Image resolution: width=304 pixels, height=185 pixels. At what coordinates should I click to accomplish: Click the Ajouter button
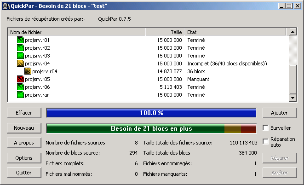[x=279, y=113]
